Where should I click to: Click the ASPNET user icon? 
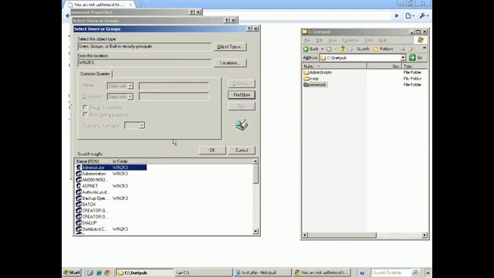[79, 186]
